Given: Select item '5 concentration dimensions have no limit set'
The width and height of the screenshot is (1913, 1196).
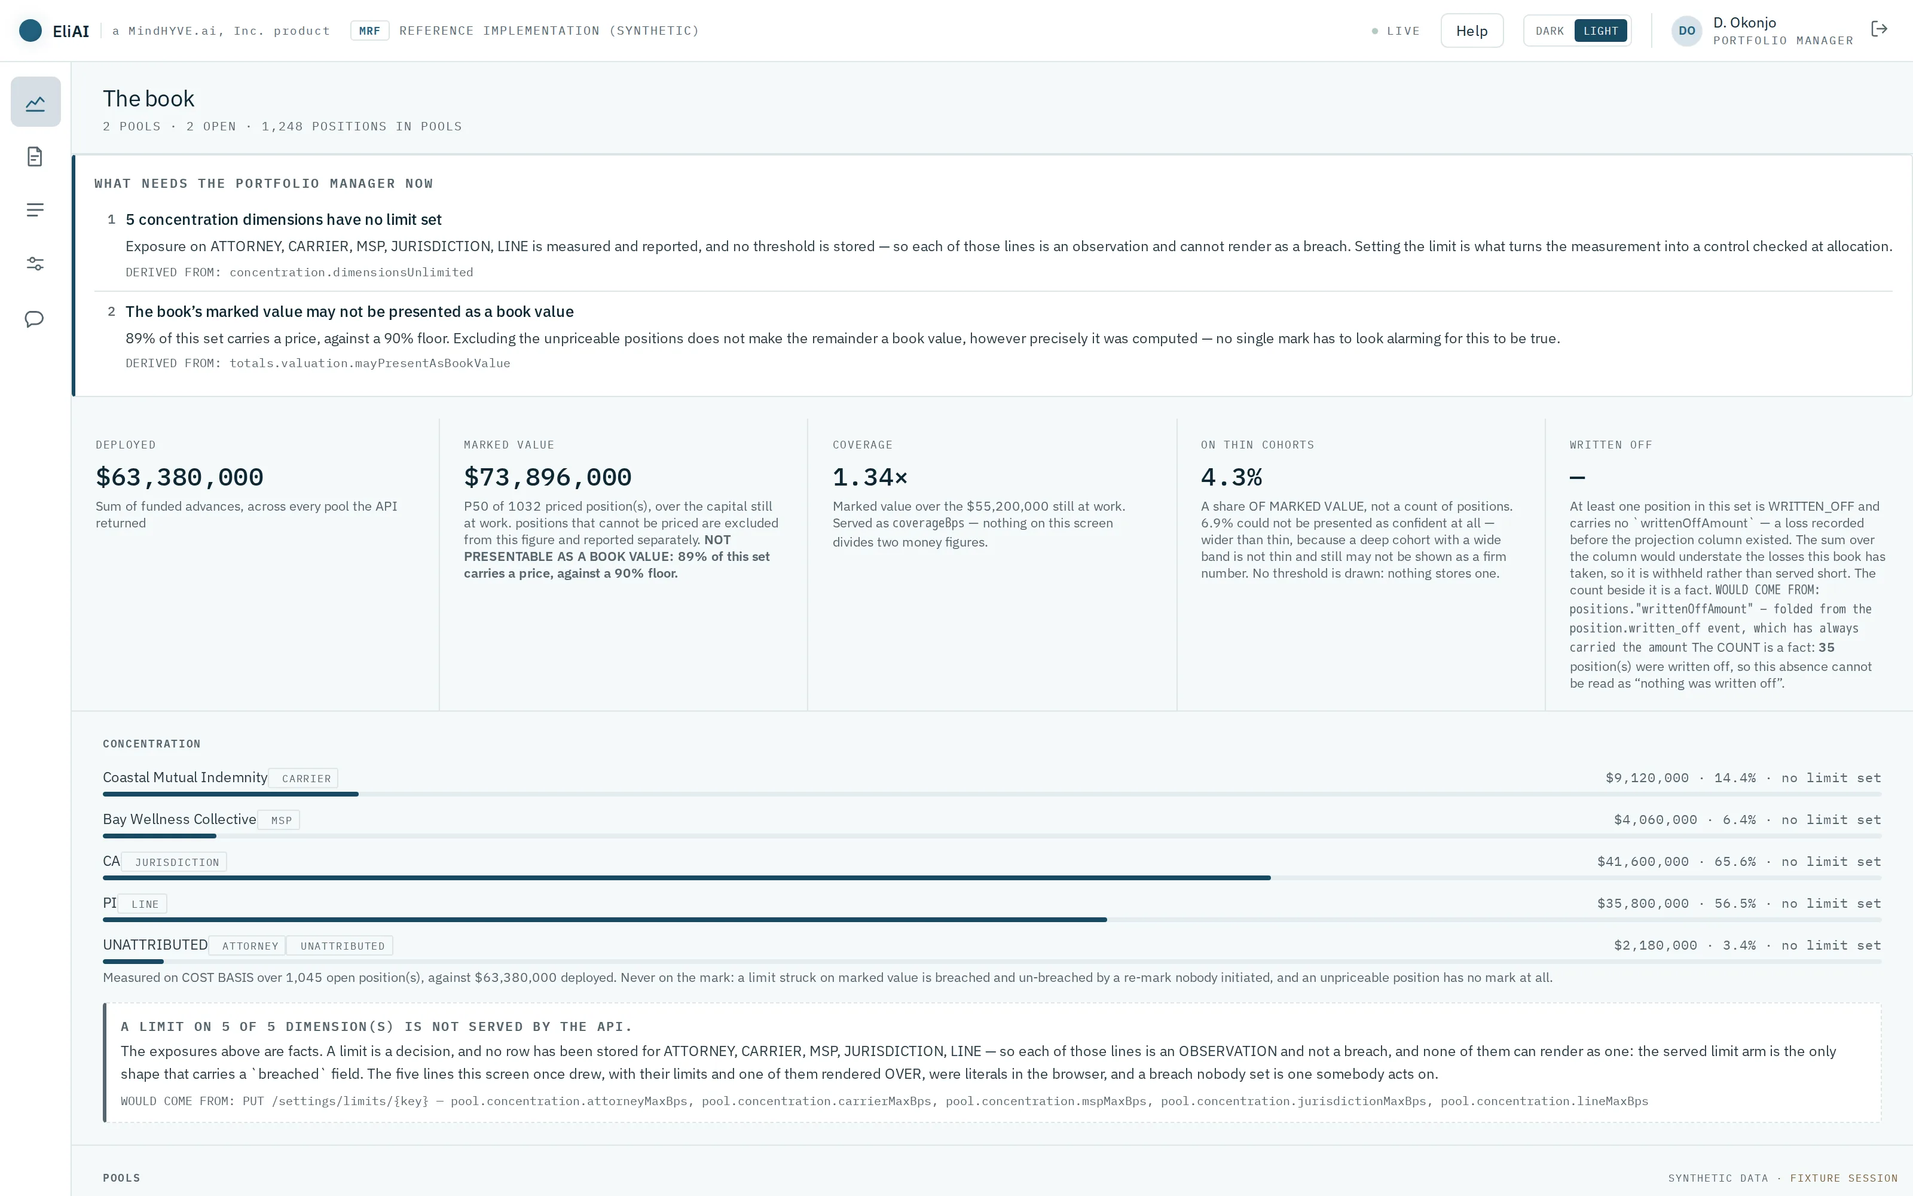Looking at the screenshot, I should coord(284,219).
